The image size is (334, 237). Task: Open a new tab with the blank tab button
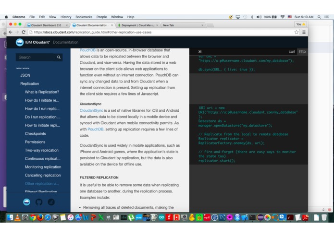tap(210, 25)
